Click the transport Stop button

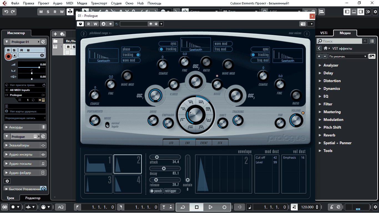[197, 207]
